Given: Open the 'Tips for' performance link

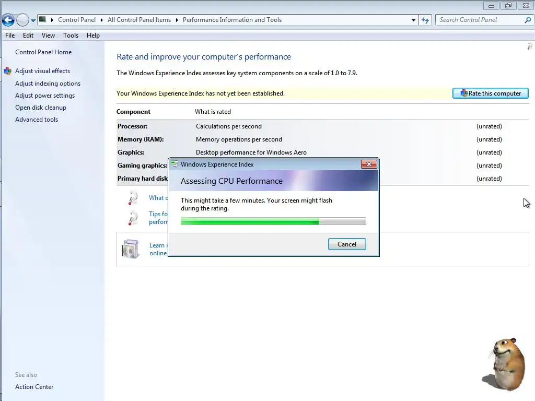Looking at the screenshot, I should (x=158, y=218).
